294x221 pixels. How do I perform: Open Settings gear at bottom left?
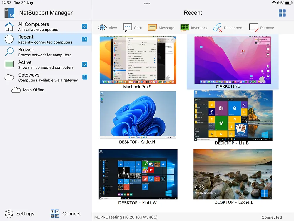click(9, 214)
